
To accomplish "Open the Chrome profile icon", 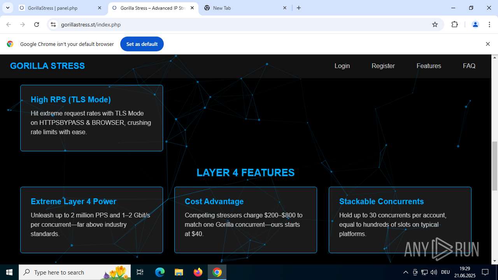I will (475, 24).
